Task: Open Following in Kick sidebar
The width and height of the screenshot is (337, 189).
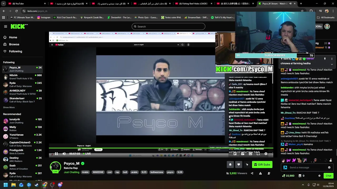Action: click(x=13, y=51)
